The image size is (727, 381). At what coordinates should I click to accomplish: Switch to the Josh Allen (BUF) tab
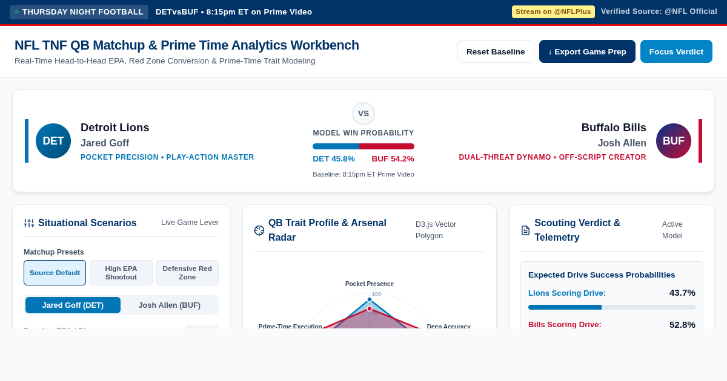click(169, 305)
